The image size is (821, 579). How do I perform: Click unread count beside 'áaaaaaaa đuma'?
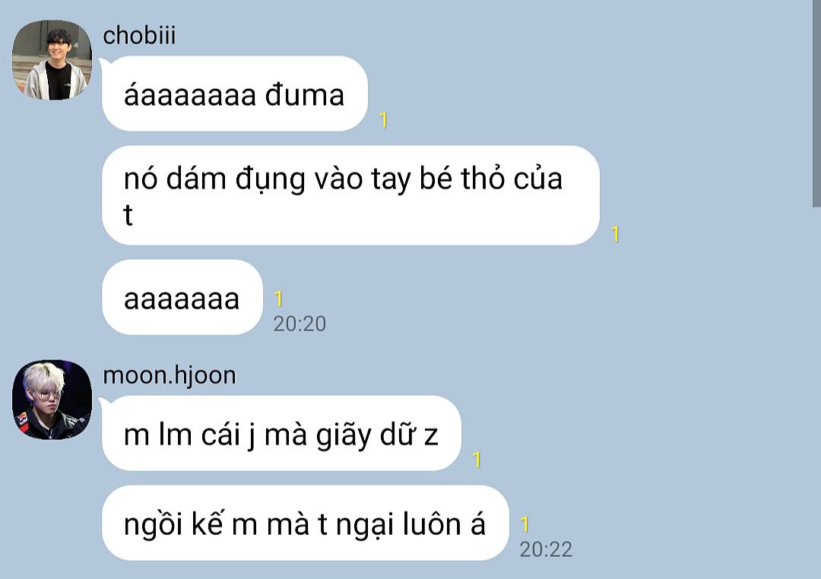click(x=384, y=120)
